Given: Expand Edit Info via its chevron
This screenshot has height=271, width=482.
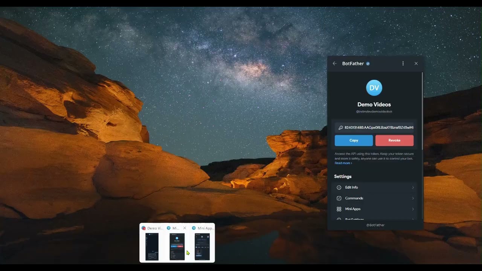Looking at the screenshot, I should [x=413, y=187].
